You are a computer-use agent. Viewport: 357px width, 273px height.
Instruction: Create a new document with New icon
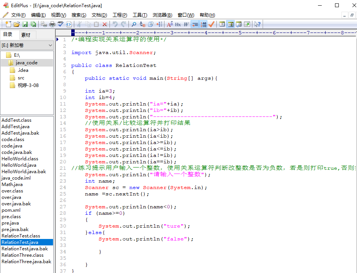coord(8,24)
